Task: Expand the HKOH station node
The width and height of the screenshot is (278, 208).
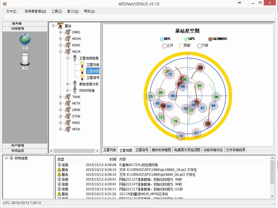Action: pos(61,39)
